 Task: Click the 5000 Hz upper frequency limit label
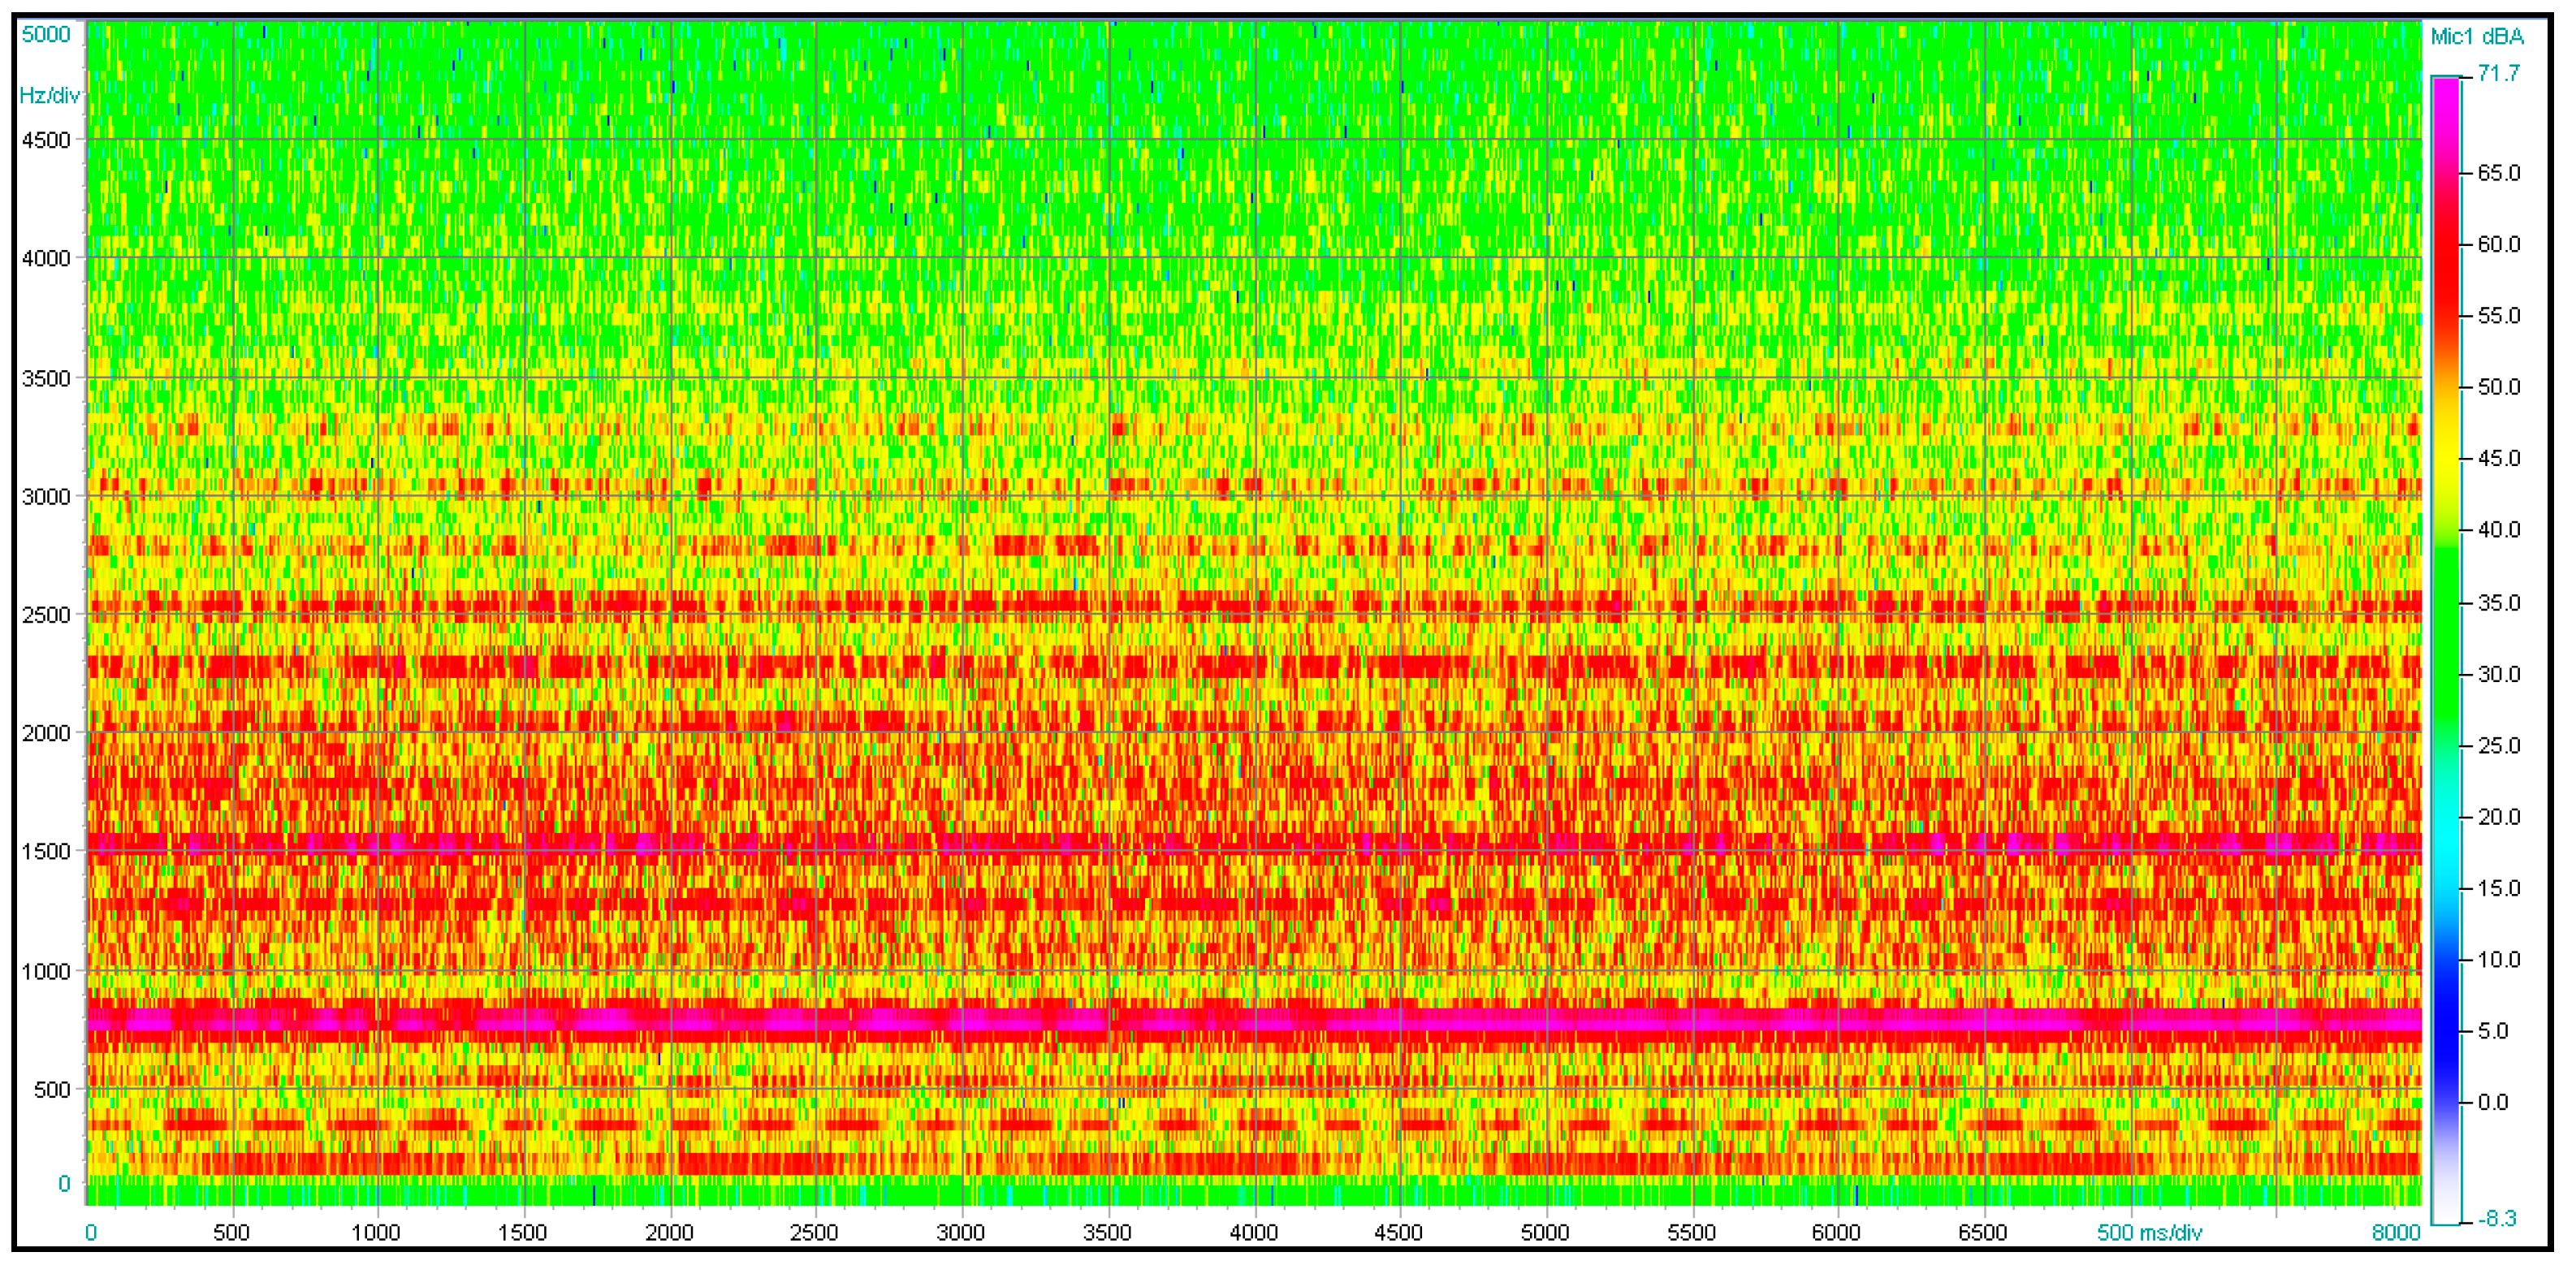coord(46,35)
